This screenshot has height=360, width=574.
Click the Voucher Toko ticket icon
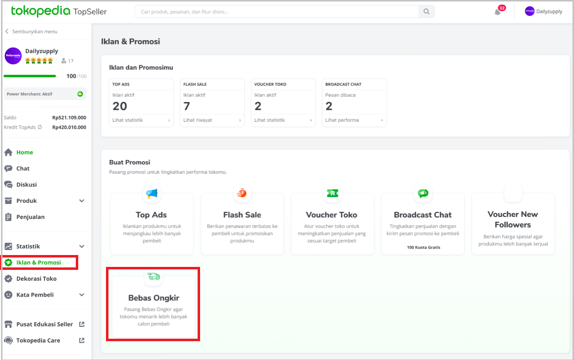point(332,193)
